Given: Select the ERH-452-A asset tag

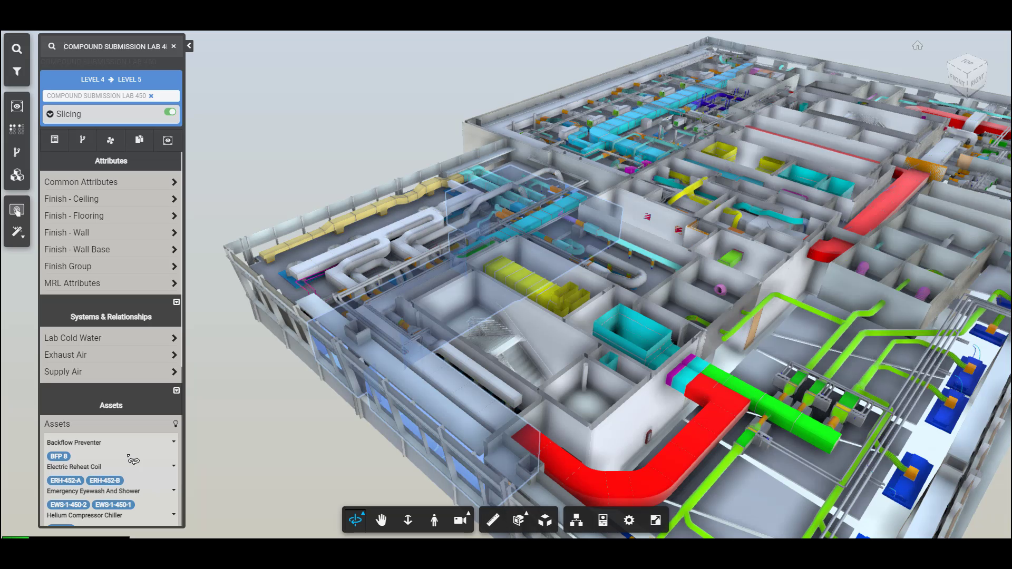Looking at the screenshot, I should coord(66,480).
